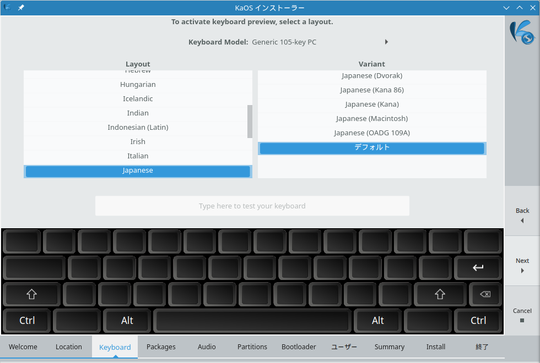Choose Japanese (Dvorak) variant
The width and height of the screenshot is (540, 363).
(x=372, y=76)
